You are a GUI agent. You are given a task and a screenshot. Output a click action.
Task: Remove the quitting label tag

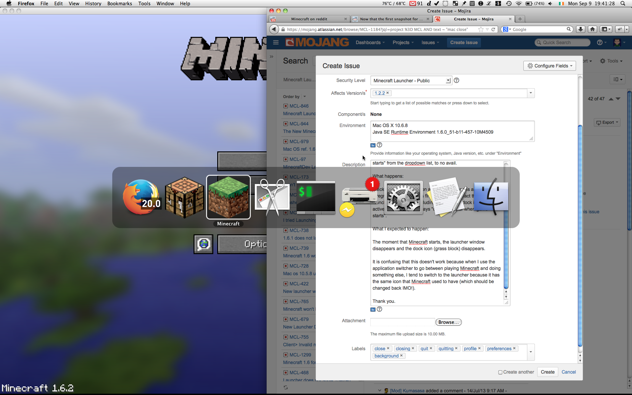coord(456,348)
